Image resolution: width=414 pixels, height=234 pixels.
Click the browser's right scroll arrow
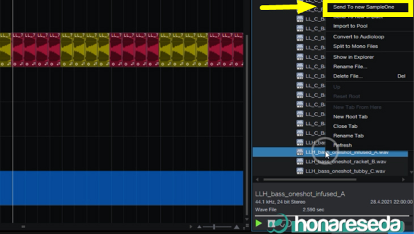[403, 180]
